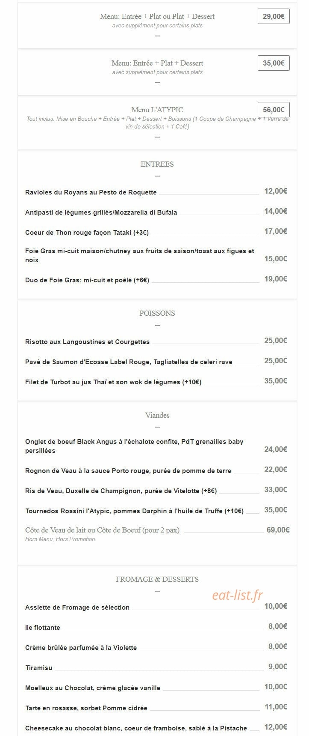Select Menu: Entrée + Plat + Dessert title
309x736 pixels.
pos(157,63)
